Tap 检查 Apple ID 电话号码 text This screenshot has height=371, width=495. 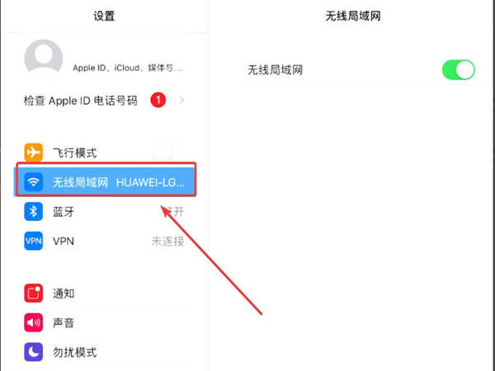81,101
